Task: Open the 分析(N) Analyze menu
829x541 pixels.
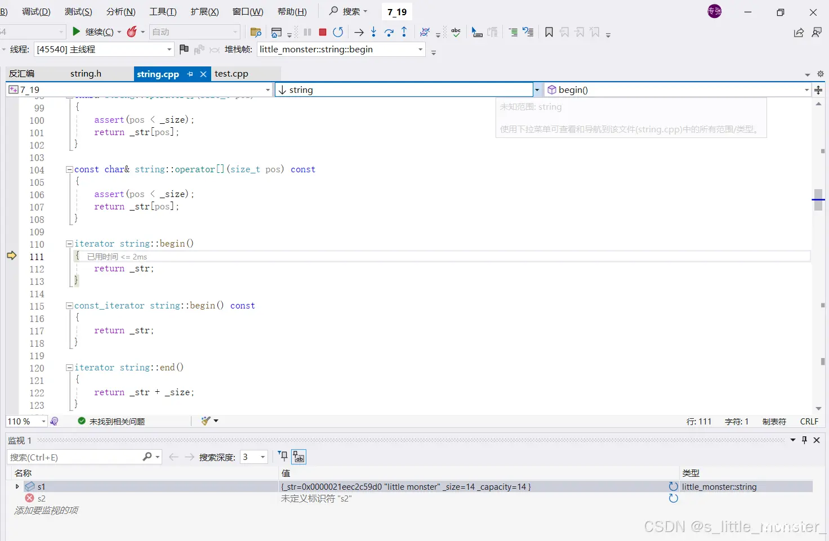Action: pos(121,12)
